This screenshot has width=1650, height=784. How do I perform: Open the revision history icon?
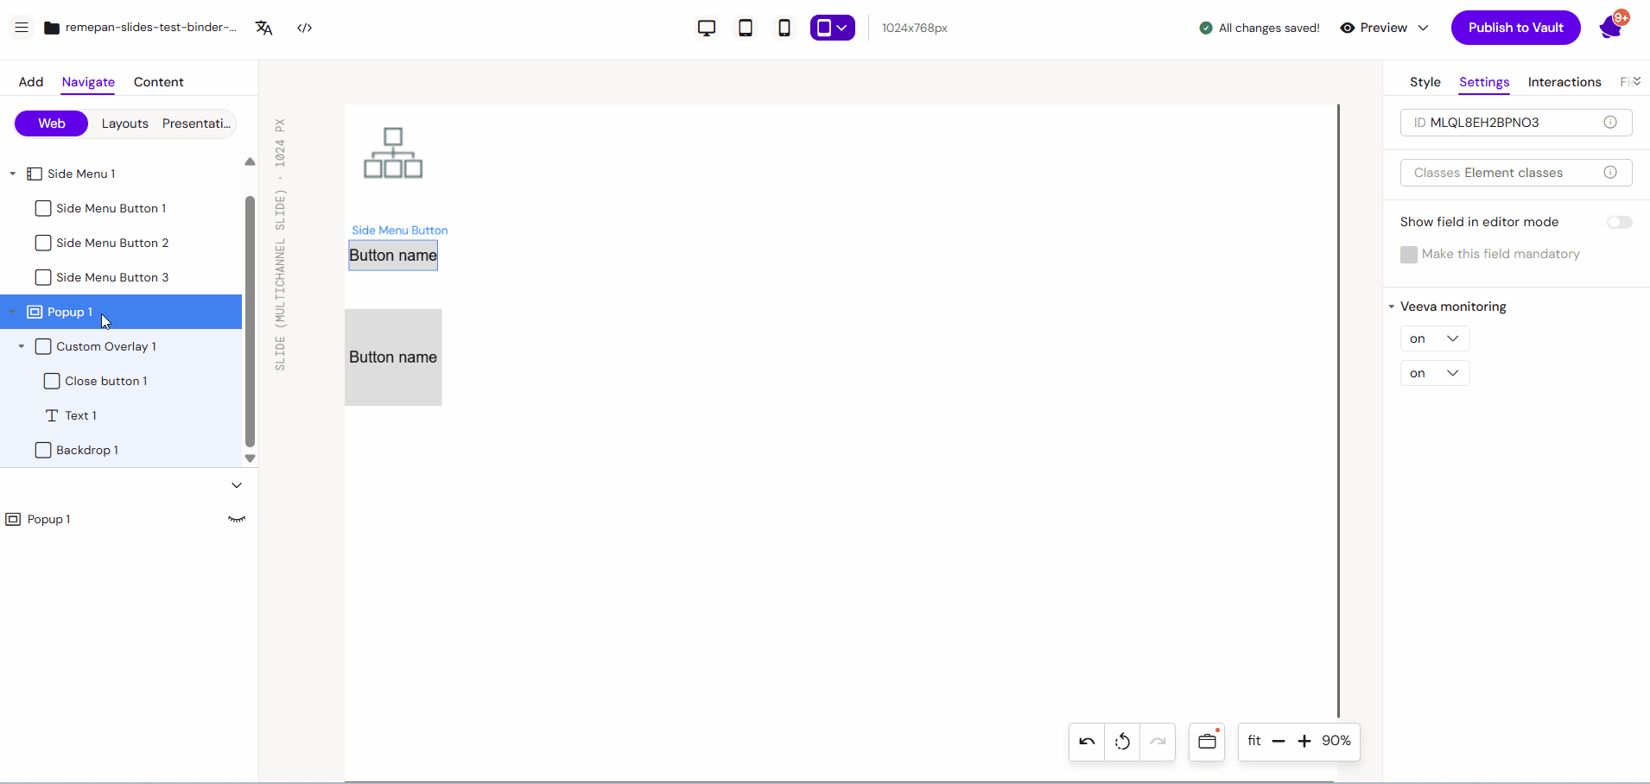point(1122,742)
